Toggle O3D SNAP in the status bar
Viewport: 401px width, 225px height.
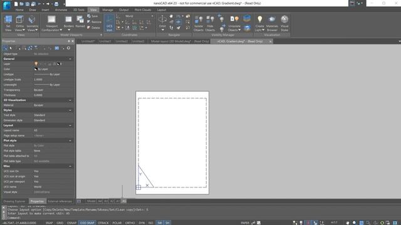click(87, 223)
